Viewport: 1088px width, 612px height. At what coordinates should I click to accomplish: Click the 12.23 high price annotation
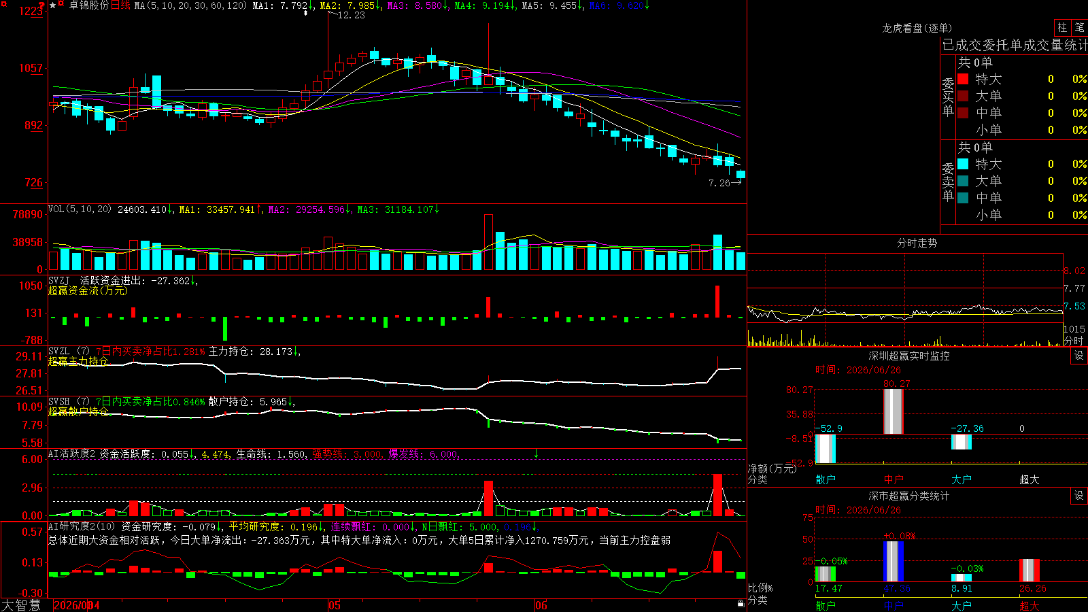point(351,15)
